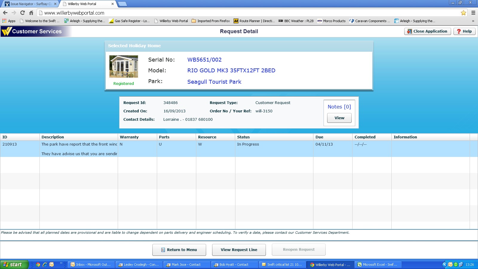Switch to Issue Navigator browser tab
Screen dimensions: 478x269
(x=30, y=4)
